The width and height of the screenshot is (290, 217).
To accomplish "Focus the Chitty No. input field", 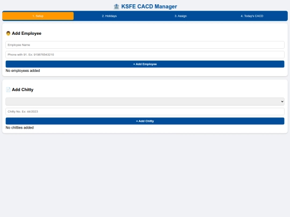I will 145,111.
